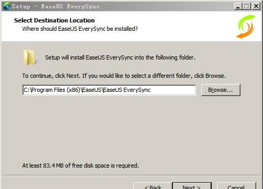The width and height of the screenshot is (263, 189).
Task: Click the setup globe icon in title bar
Action: point(6,6)
